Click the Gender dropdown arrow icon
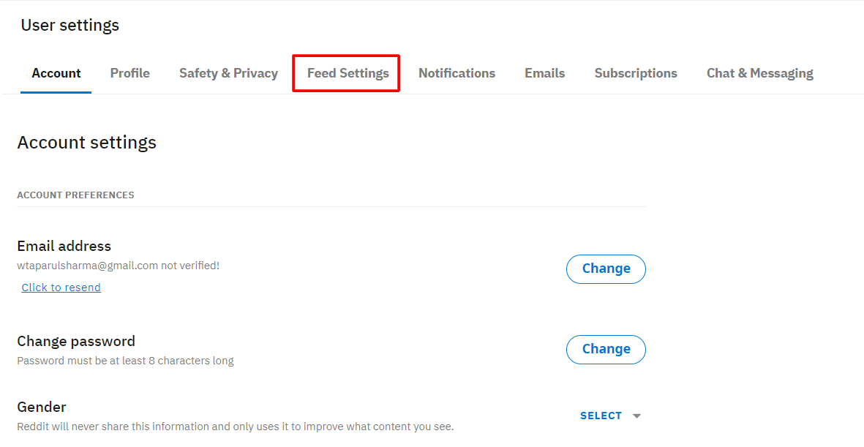This screenshot has height=447, width=864. click(x=636, y=416)
